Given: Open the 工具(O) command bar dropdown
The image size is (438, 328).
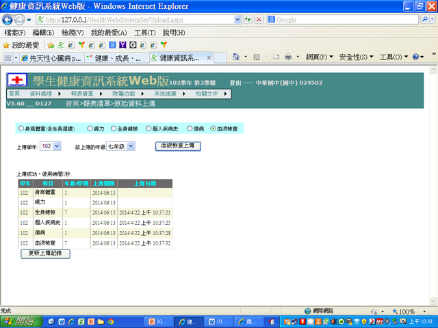Looking at the screenshot, I should point(394,57).
